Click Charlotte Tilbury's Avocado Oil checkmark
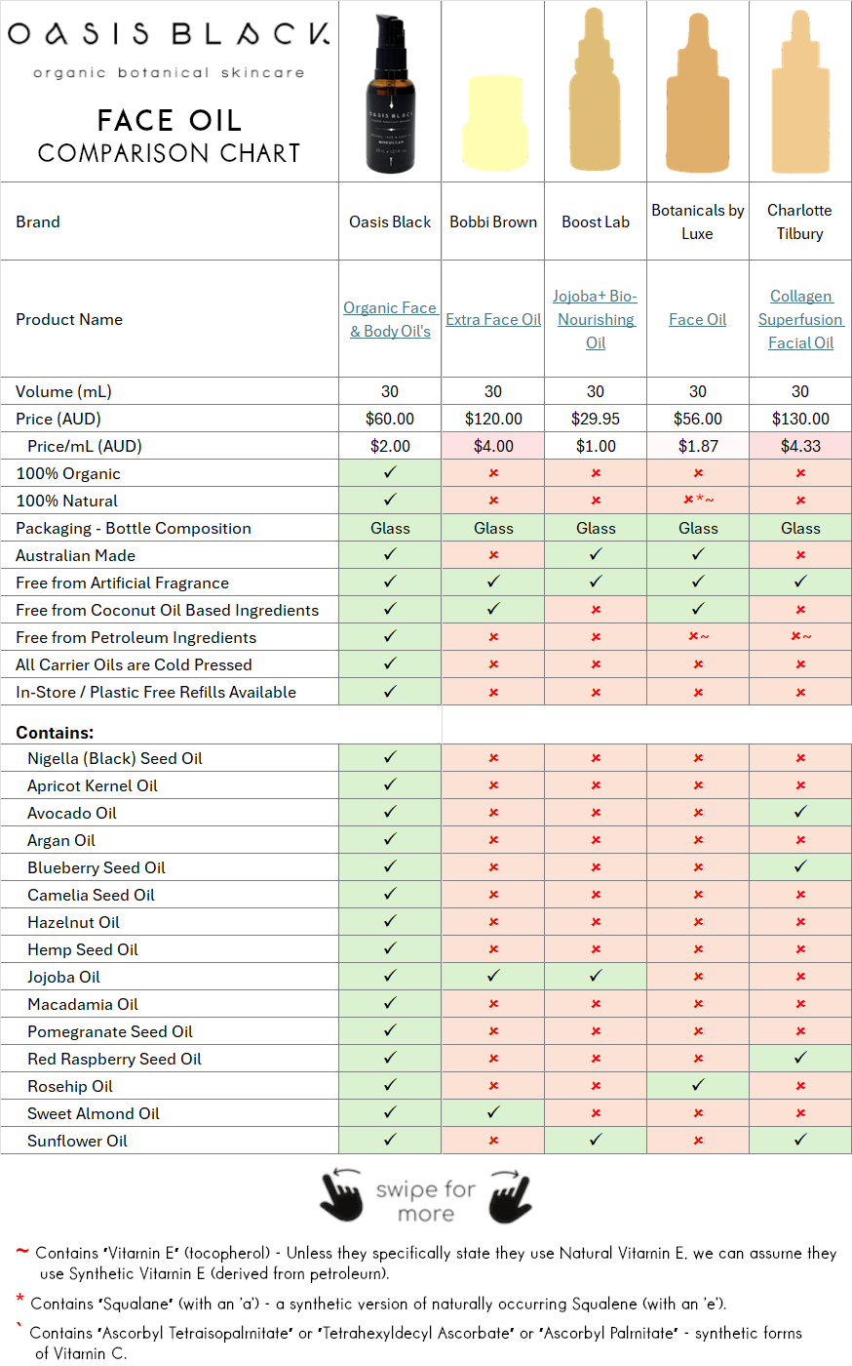Viewport: 852px width, 1366px height. (800, 812)
